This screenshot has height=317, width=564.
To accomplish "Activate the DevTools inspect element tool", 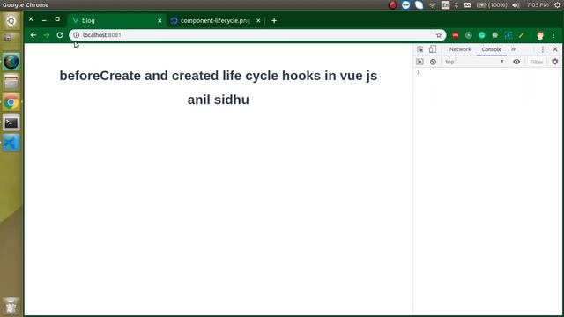I will point(419,49).
